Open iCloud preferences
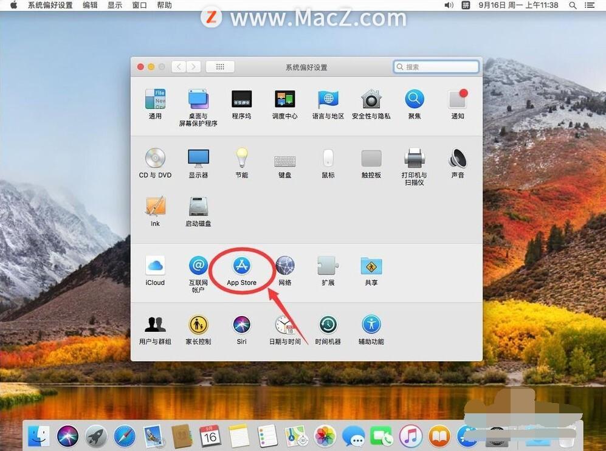The width and height of the screenshot is (606, 451). click(154, 266)
